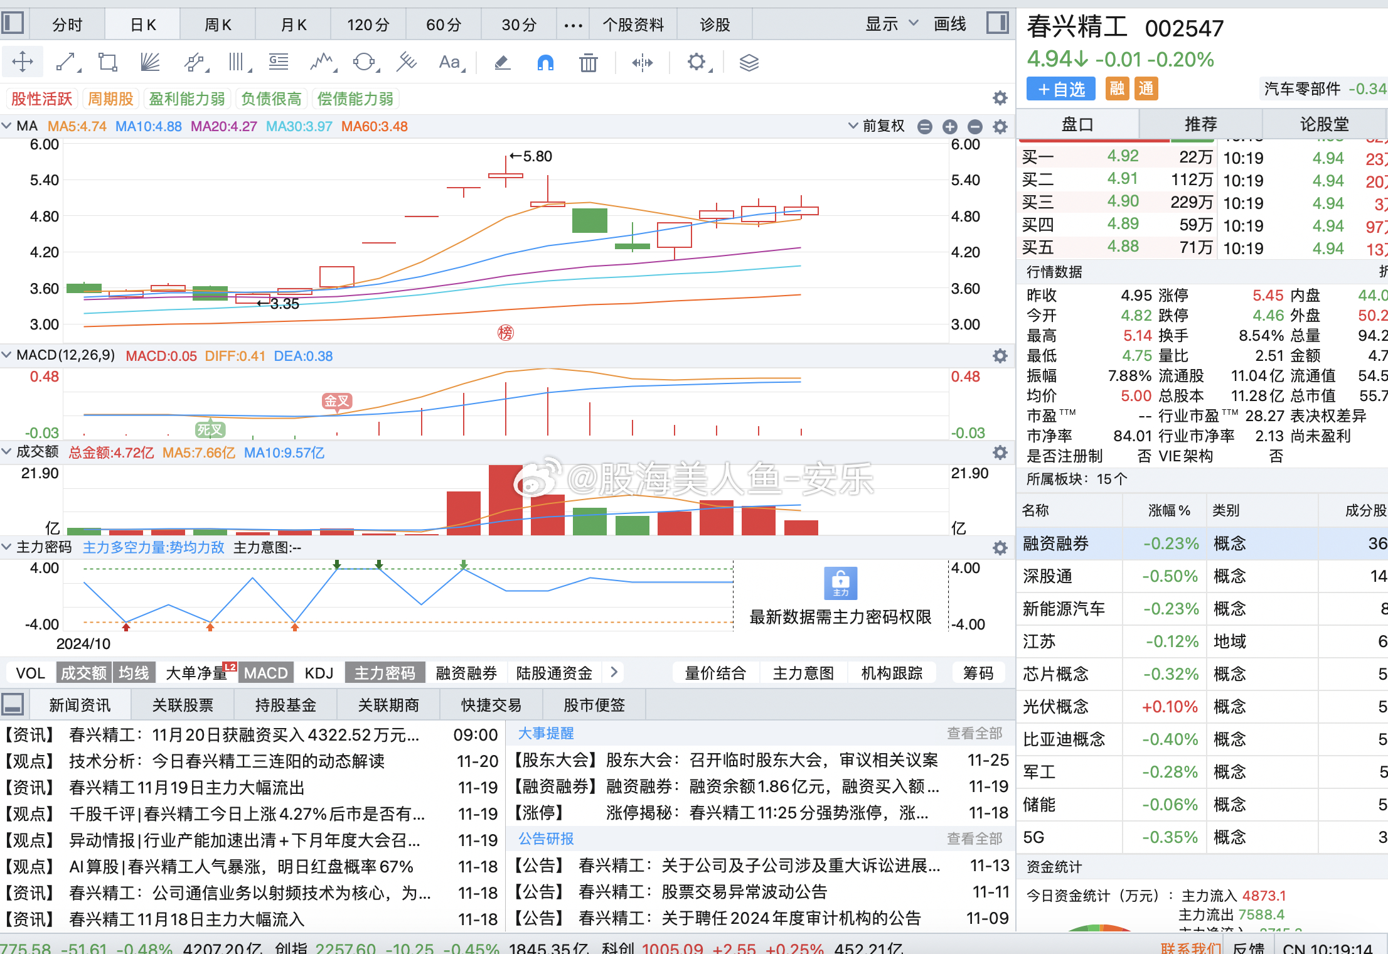Collapse the 主力密码 panel chevron
This screenshot has height=954, width=1388.
pos(7,547)
